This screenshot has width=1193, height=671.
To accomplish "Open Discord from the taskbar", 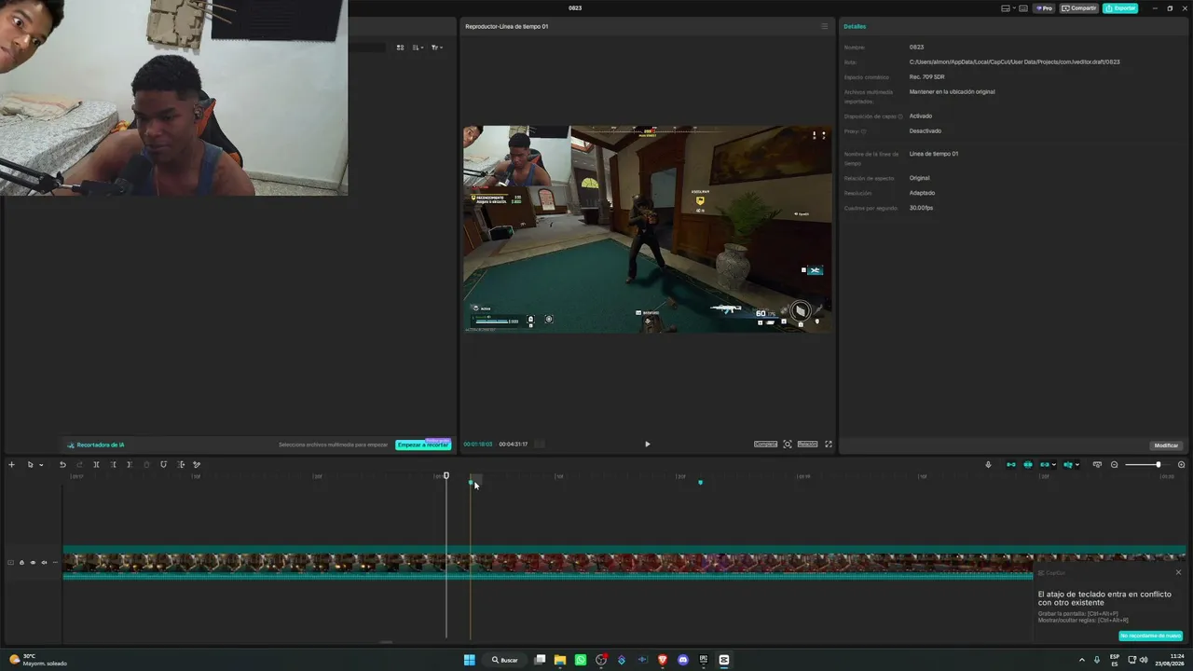I will [683, 660].
